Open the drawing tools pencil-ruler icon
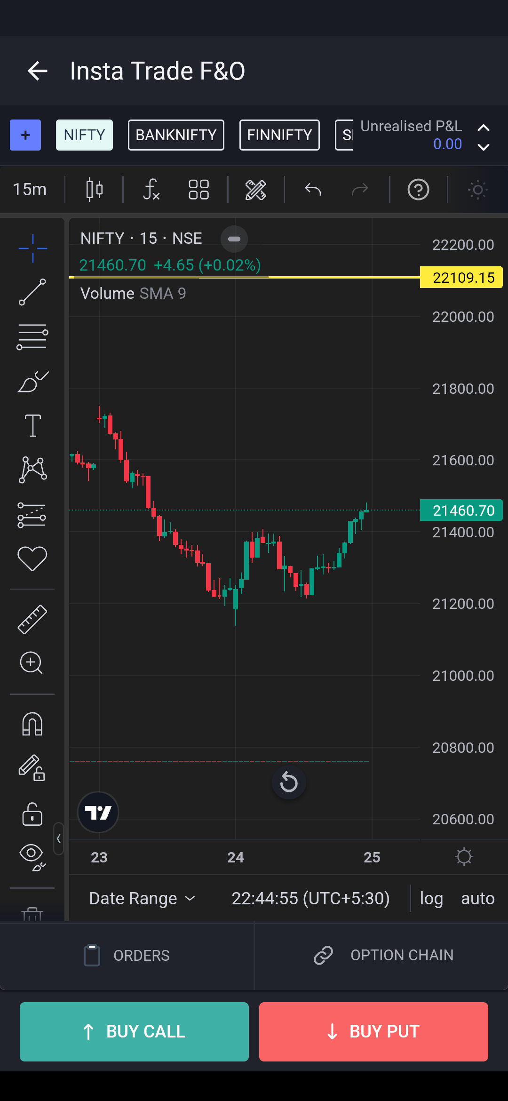 (256, 190)
